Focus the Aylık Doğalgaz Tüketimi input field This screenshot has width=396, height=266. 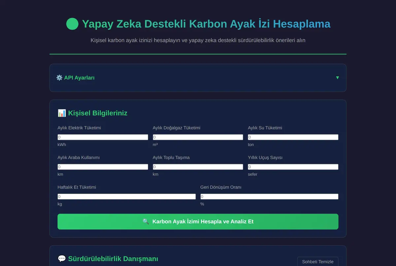(198, 137)
